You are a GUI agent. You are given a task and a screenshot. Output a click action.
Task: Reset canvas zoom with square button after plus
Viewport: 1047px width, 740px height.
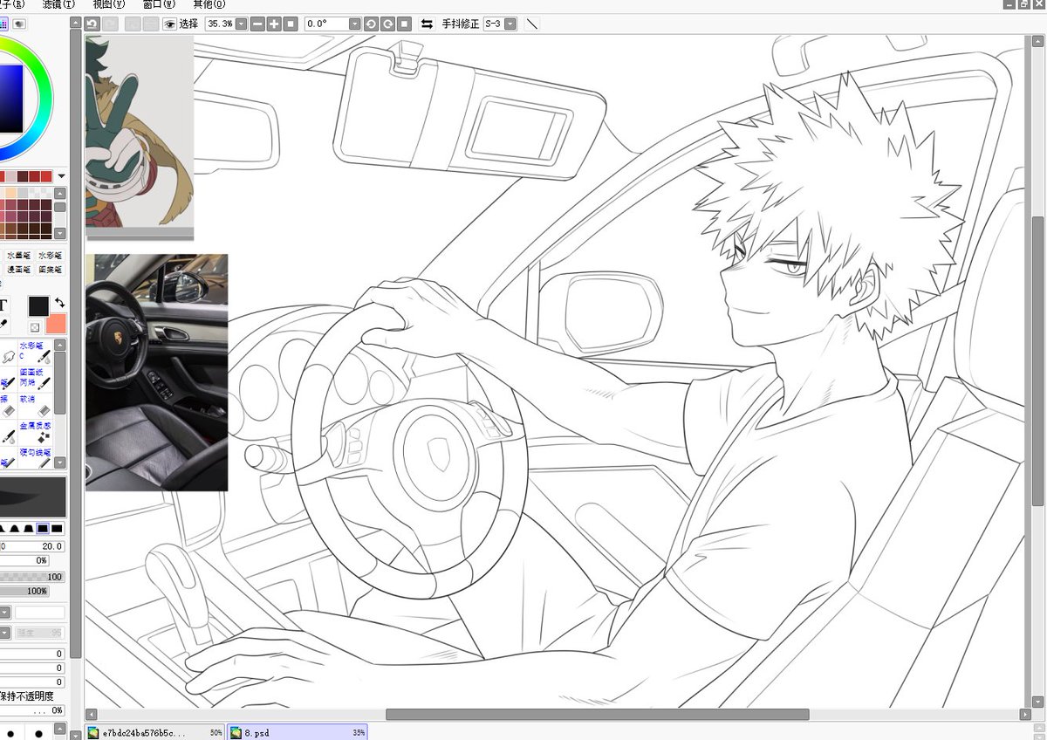(x=291, y=24)
